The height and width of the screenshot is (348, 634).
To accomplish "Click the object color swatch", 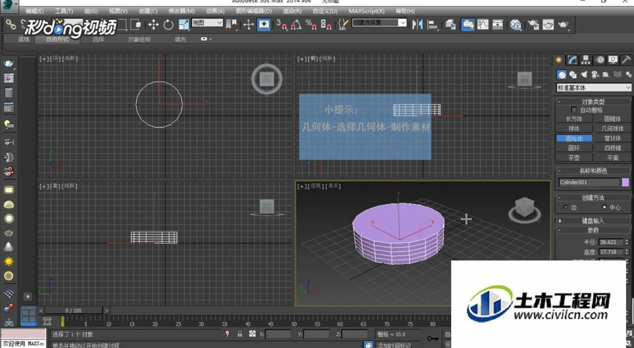I will coord(626,182).
